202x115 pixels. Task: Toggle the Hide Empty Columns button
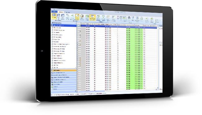pos(93,18)
